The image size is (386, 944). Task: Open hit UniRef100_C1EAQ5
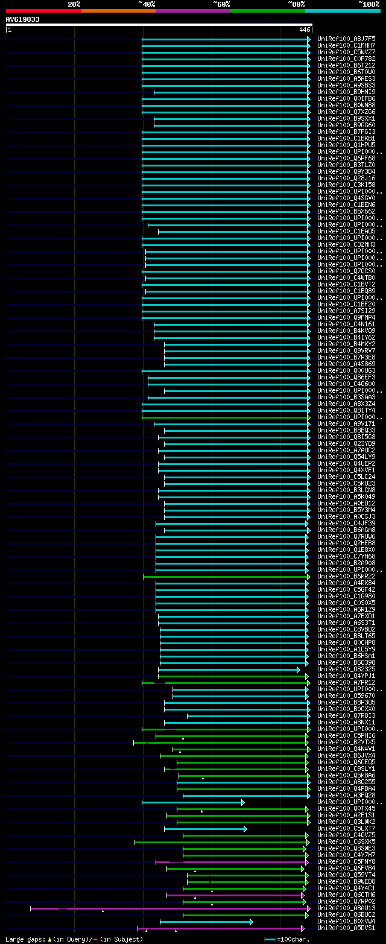click(x=346, y=231)
